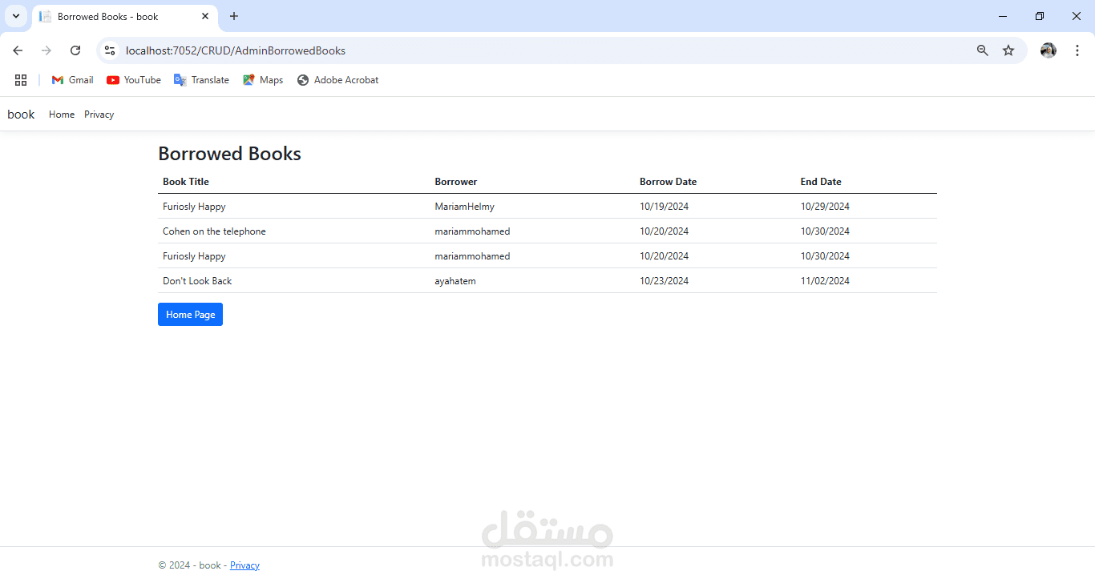Click the browser forward arrow
This screenshot has height=583, width=1095.
tap(46, 50)
